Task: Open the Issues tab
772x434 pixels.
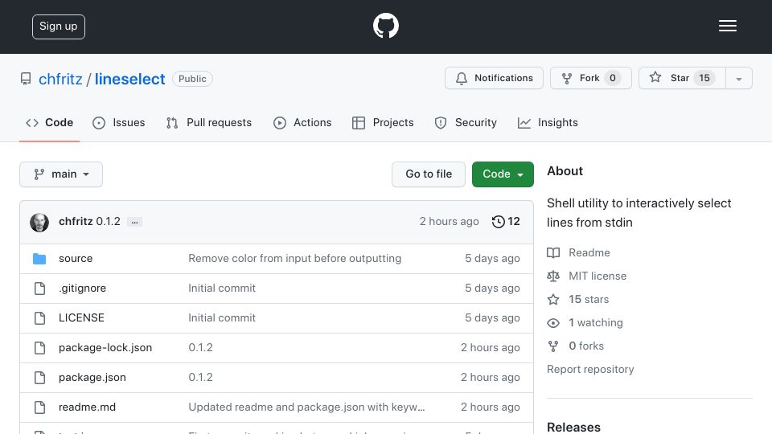Action: click(119, 122)
